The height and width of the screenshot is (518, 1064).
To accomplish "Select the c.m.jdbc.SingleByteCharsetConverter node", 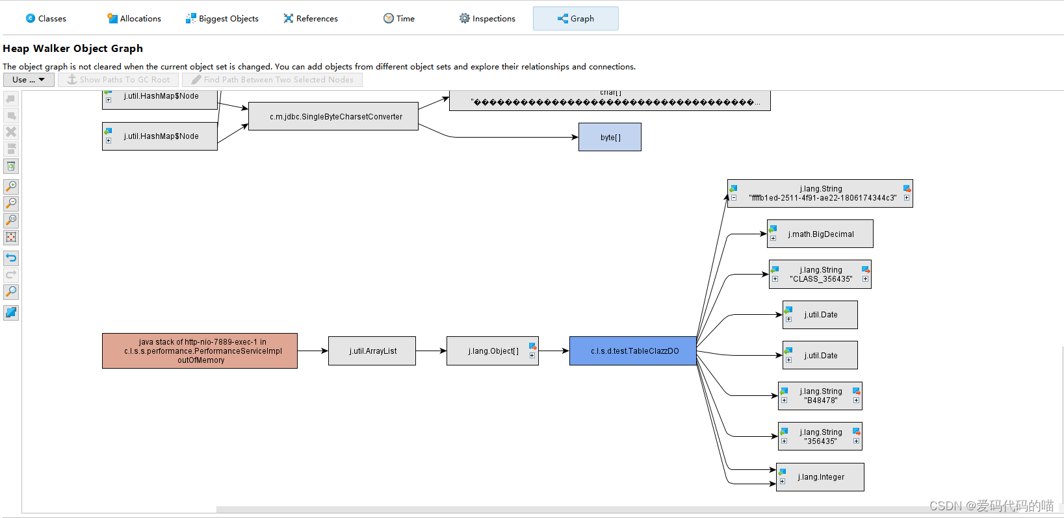I will (x=333, y=116).
